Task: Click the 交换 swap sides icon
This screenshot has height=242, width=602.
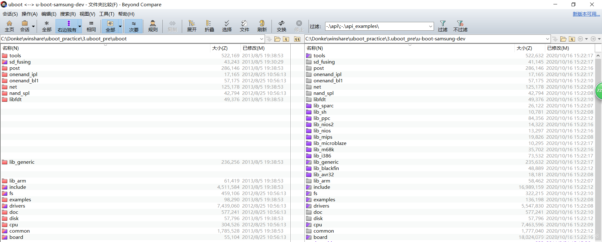Action: pos(282,26)
